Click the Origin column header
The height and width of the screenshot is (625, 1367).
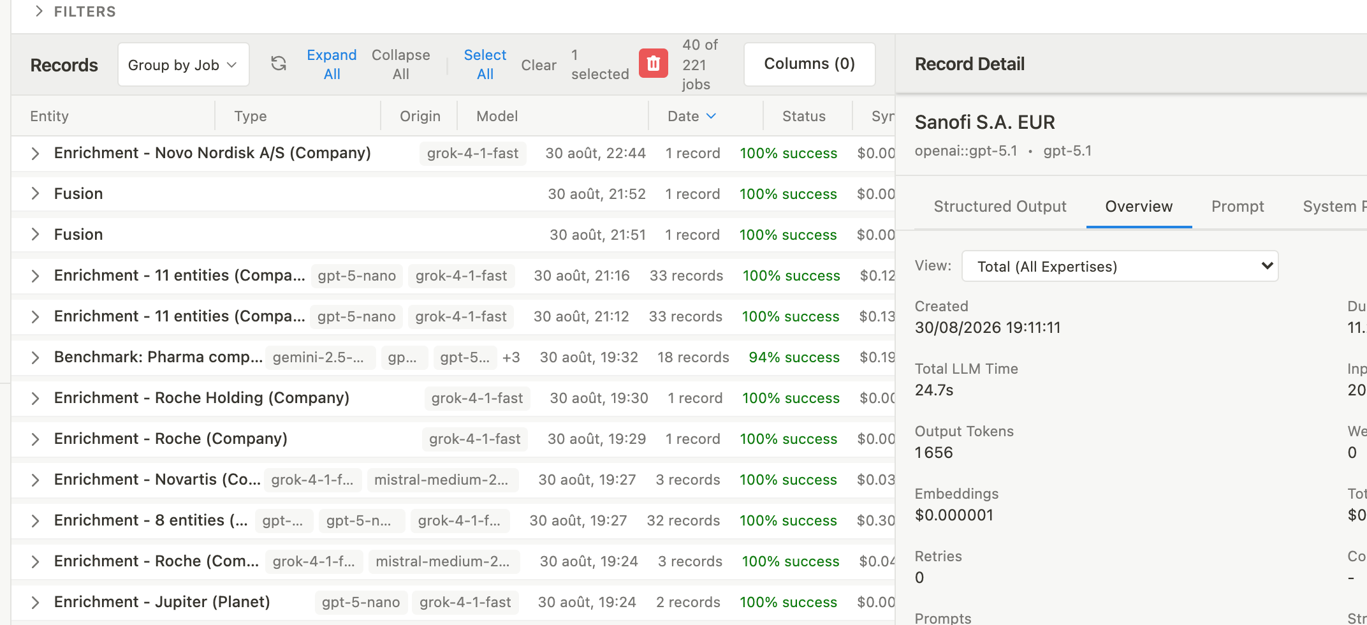click(x=420, y=116)
